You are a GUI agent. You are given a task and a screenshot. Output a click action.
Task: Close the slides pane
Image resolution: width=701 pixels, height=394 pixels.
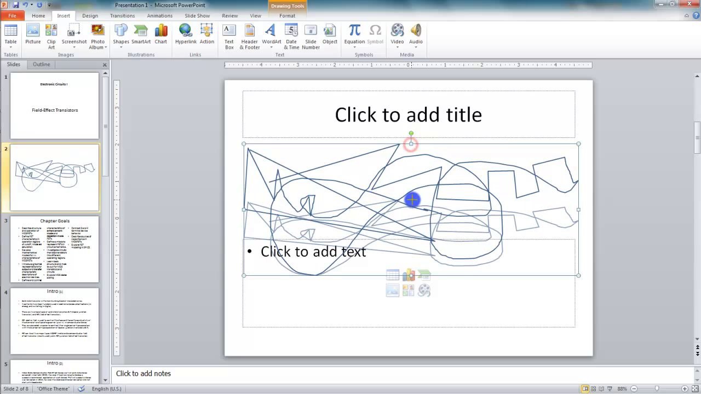[105, 65]
